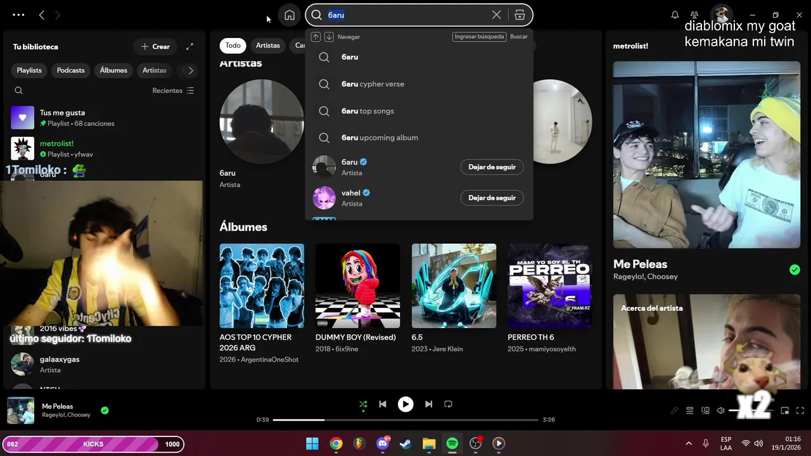Open AOS TOP 10 CYPHER album

[x=262, y=304]
